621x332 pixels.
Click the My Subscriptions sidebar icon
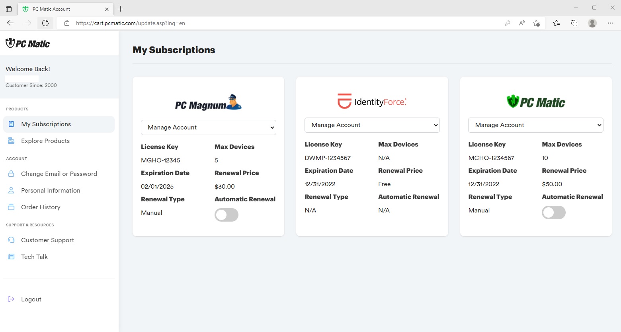pyautogui.click(x=11, y=124)
